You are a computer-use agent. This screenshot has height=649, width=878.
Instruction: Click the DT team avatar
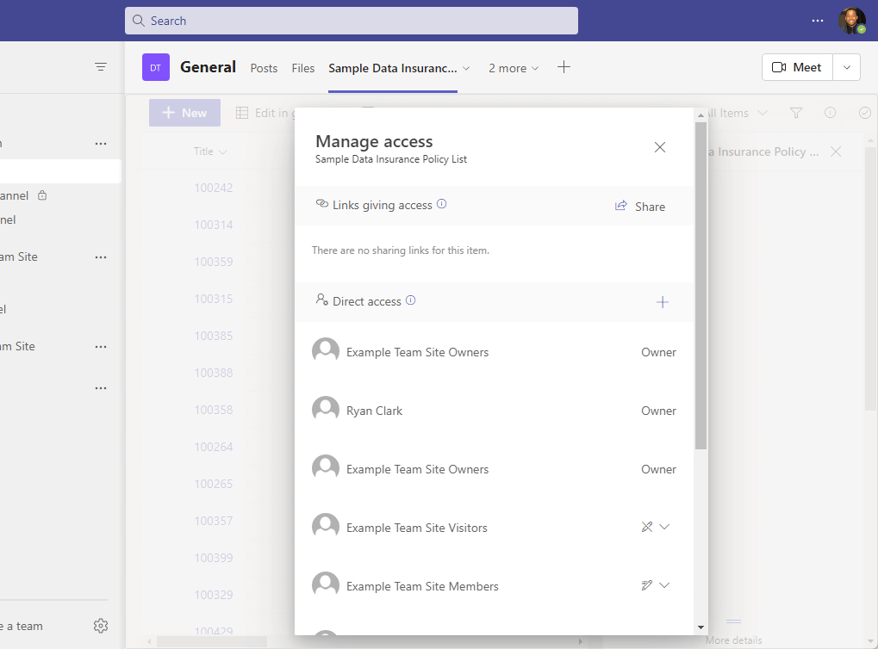(156, 68)
